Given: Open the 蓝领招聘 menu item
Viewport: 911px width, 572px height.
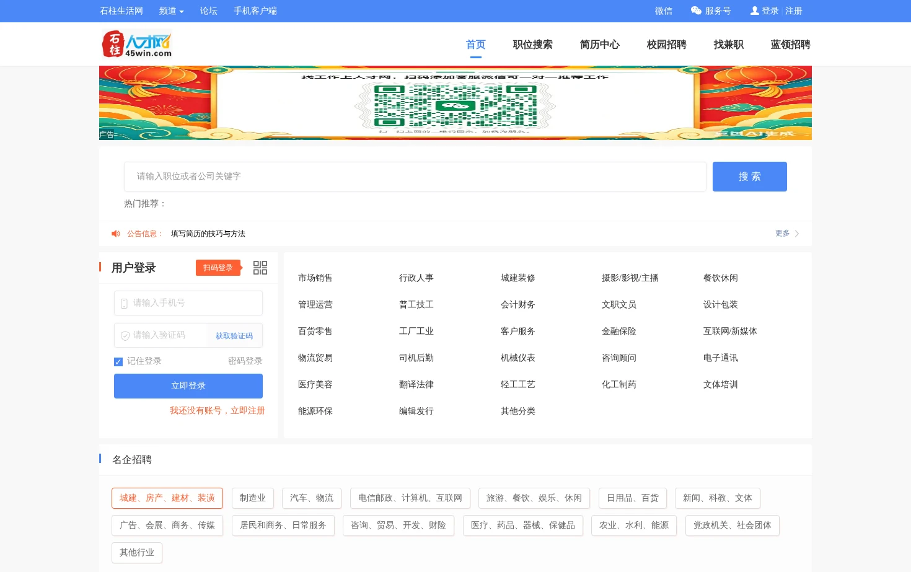Looking at the screenshot, I should coord(790,45).
